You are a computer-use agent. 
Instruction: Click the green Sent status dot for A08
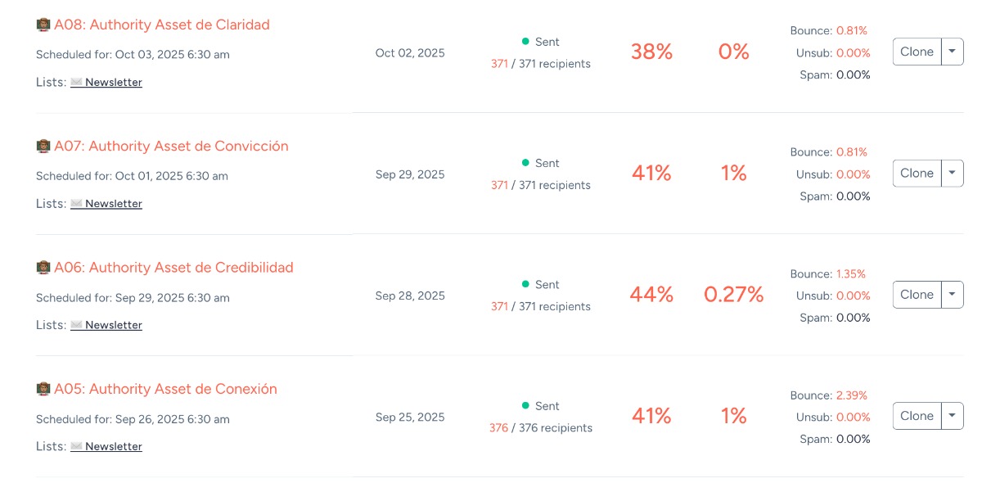tap(525, 41)
